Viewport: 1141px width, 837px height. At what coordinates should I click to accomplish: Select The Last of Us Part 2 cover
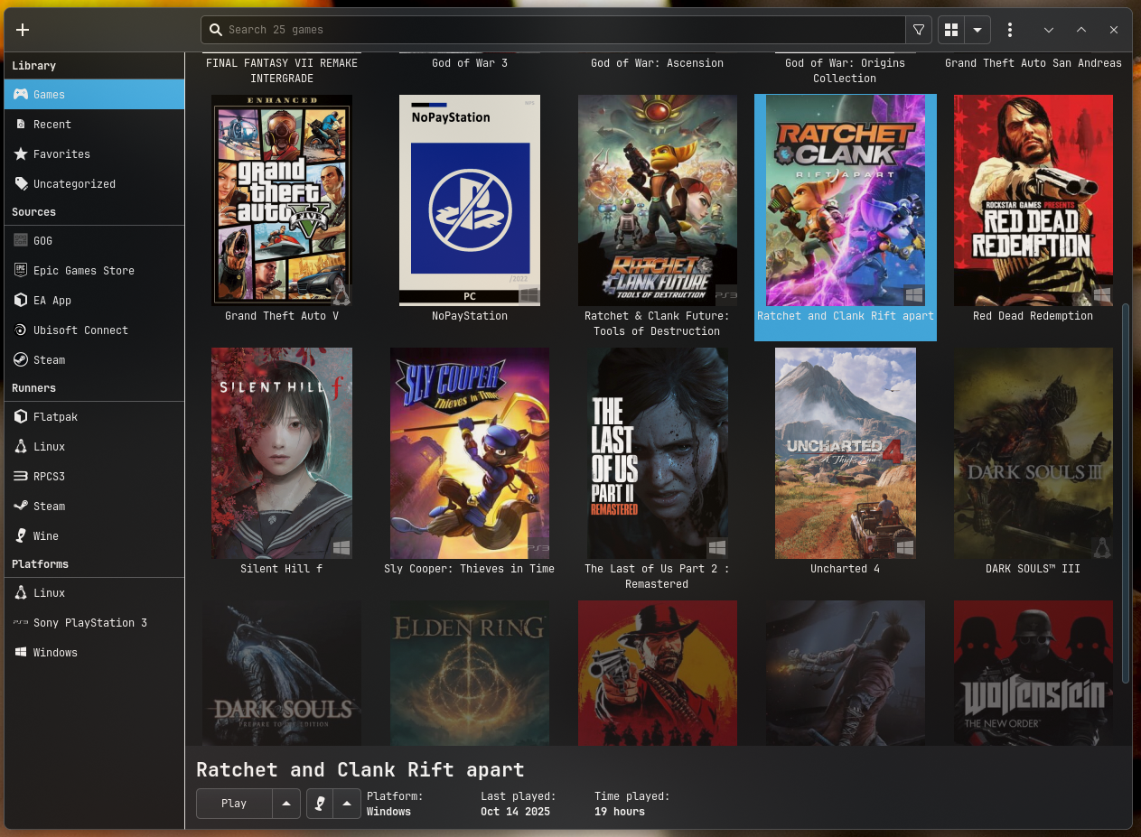click(x=658, y=453)
